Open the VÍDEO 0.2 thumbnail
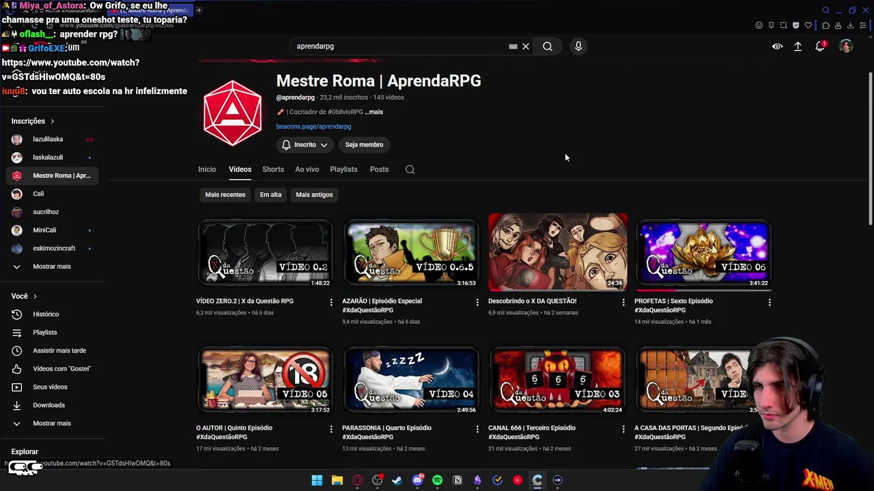Viewport: 874px width, 491px height. coord(265,252)
